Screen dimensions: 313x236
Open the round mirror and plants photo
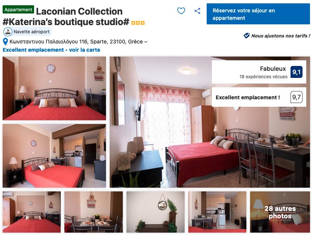click(x=155, y=212)
